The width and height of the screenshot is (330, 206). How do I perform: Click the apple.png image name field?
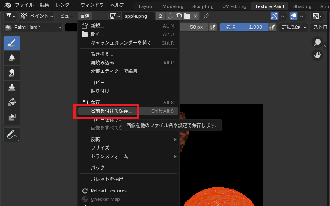138,16
